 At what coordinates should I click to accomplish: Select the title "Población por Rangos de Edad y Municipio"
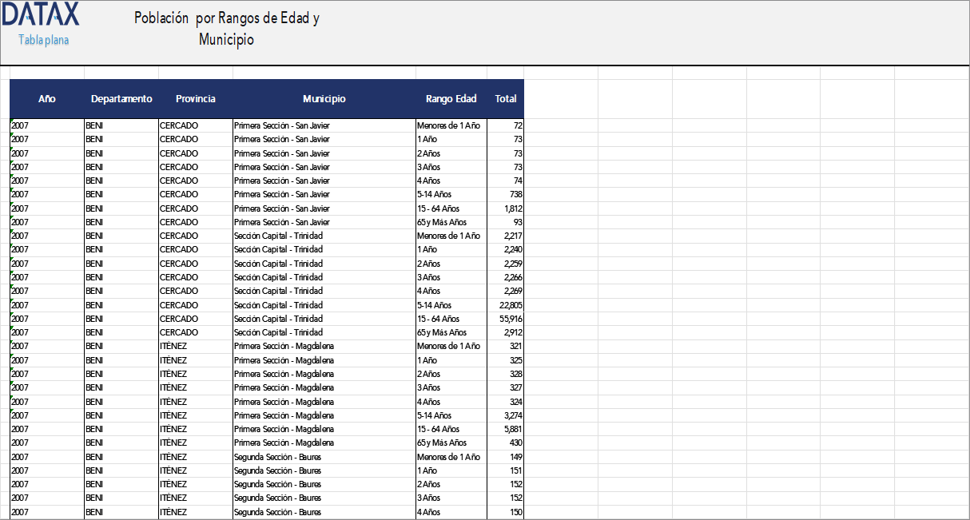(x=227, y=29)
